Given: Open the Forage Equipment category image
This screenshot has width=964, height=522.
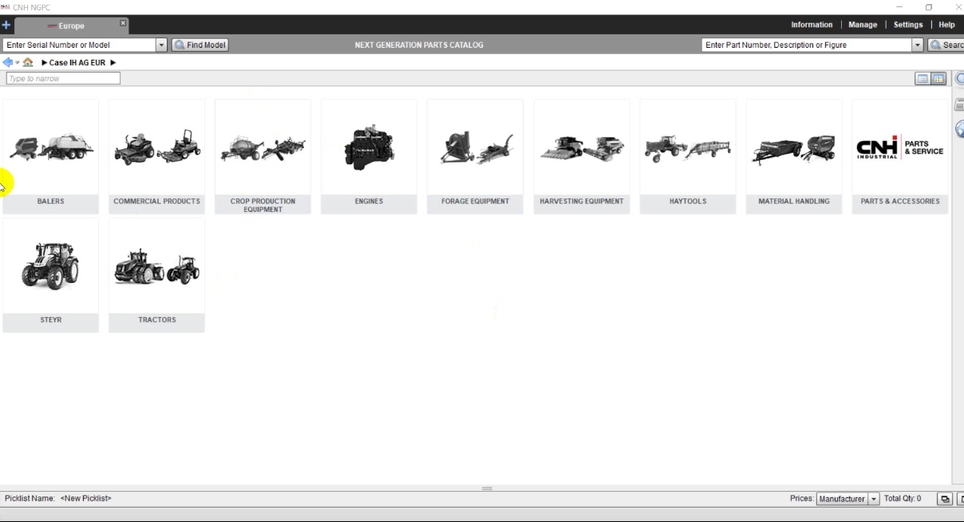Looking at the screenshot, I should tap(475, 147).
